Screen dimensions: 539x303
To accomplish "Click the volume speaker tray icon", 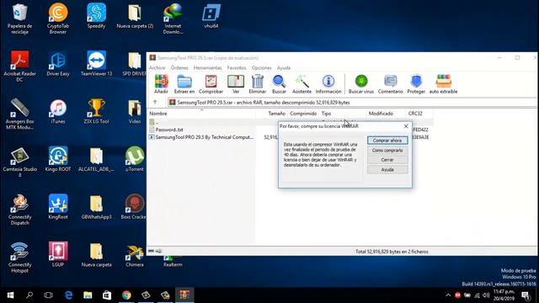I will (486, 295).
